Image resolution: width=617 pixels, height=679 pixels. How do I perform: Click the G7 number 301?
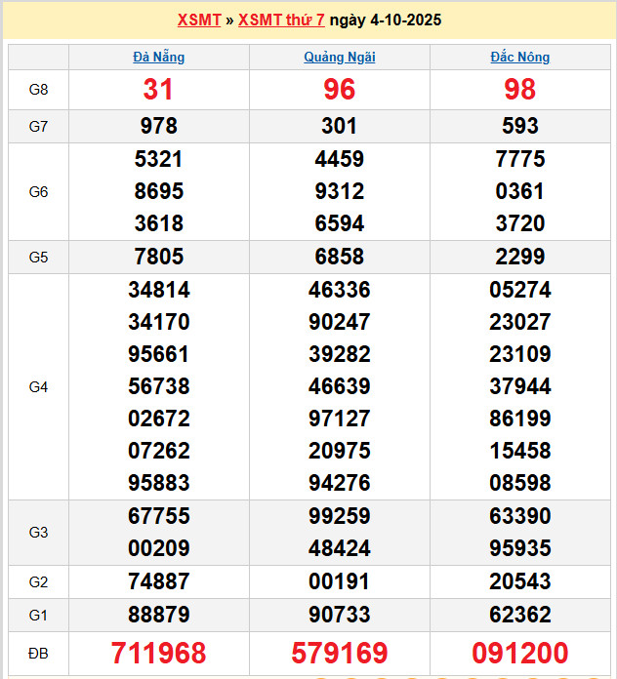pos(339,126)
